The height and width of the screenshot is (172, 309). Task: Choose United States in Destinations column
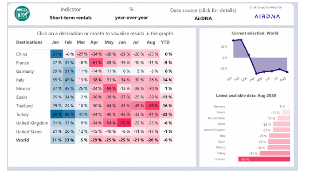click(29, 131)
